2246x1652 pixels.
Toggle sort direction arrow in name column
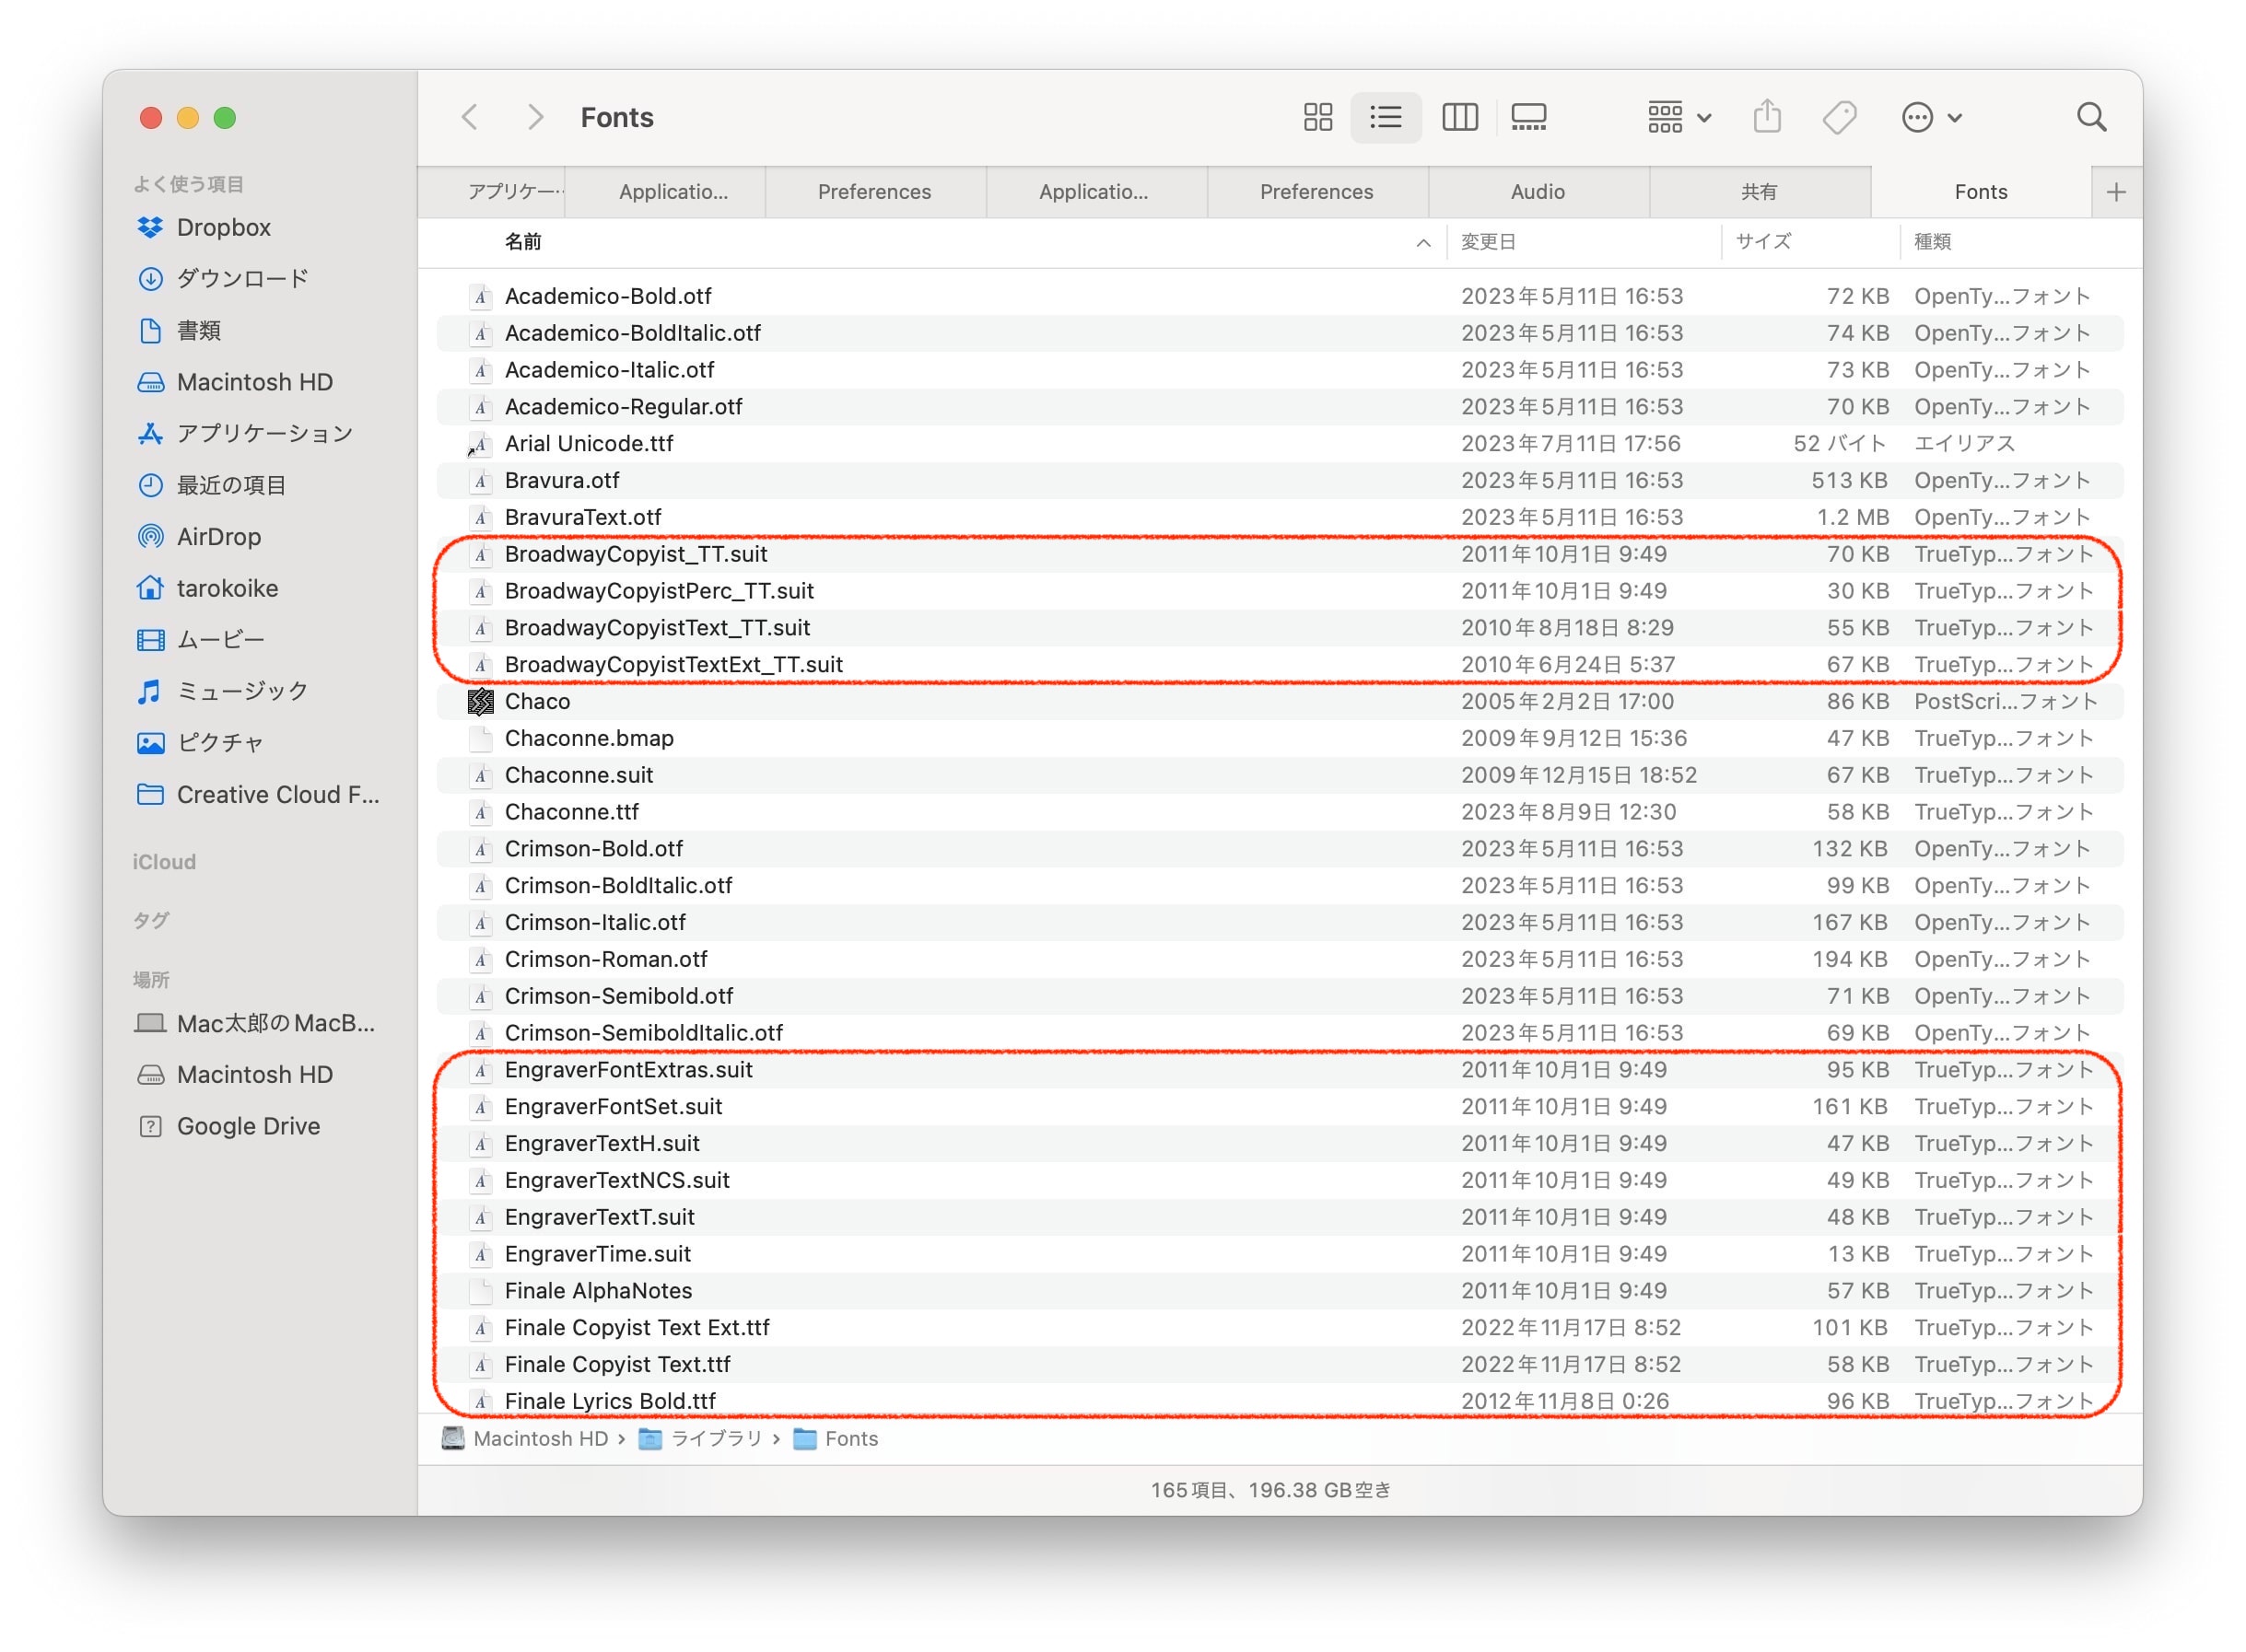[1422, 243]
